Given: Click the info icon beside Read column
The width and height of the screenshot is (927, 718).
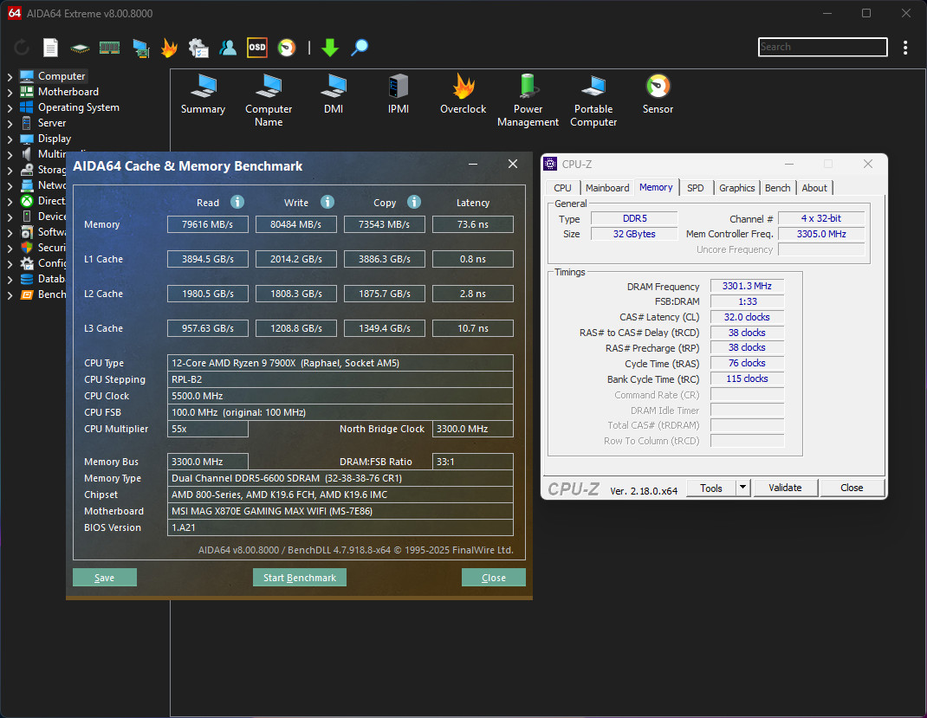Looking at the screenshot, I should click(237, 202).
